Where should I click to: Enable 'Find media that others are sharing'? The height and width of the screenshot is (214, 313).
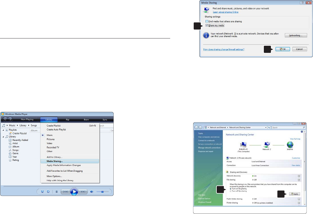click(x=207, y=21)
